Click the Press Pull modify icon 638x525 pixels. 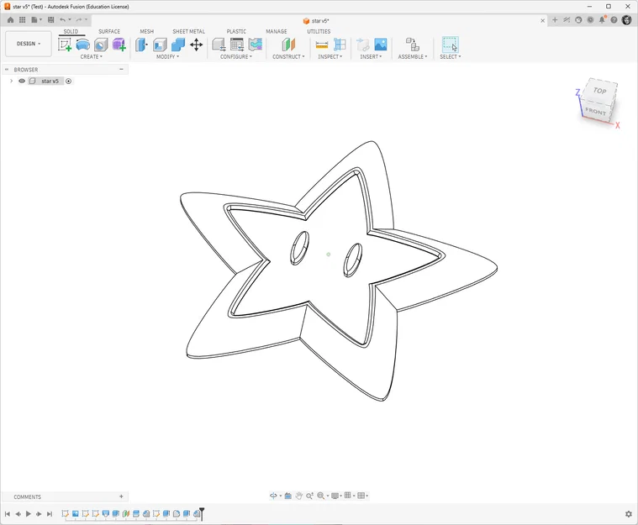[141, 45]
